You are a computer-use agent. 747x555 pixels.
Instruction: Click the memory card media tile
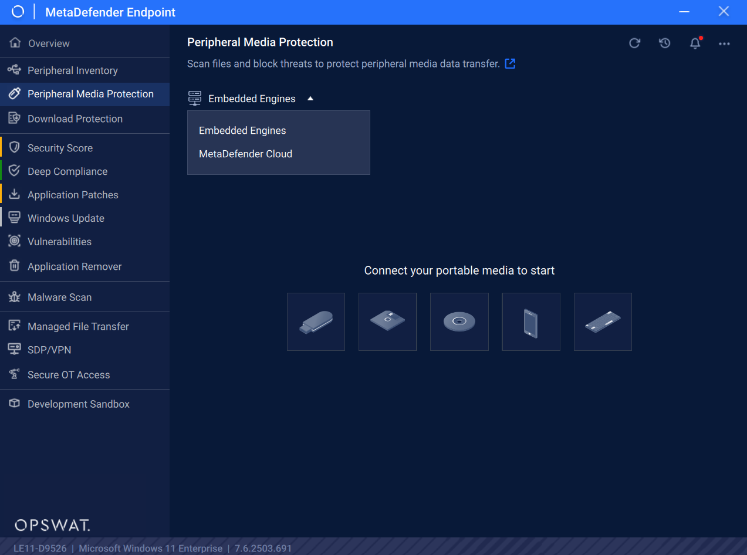coord(603,322)
